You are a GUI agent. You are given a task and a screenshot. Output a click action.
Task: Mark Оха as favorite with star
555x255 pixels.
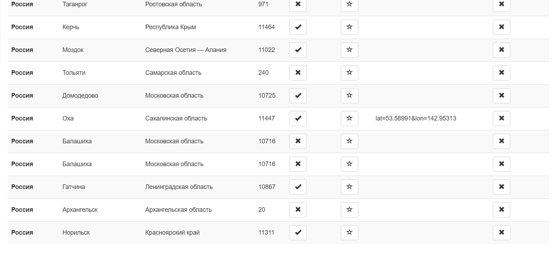tap(349, 118)
